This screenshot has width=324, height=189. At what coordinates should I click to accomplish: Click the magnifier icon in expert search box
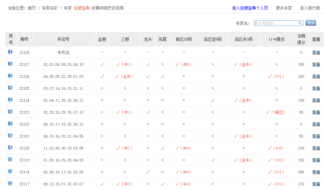click(x=300, y=23)
